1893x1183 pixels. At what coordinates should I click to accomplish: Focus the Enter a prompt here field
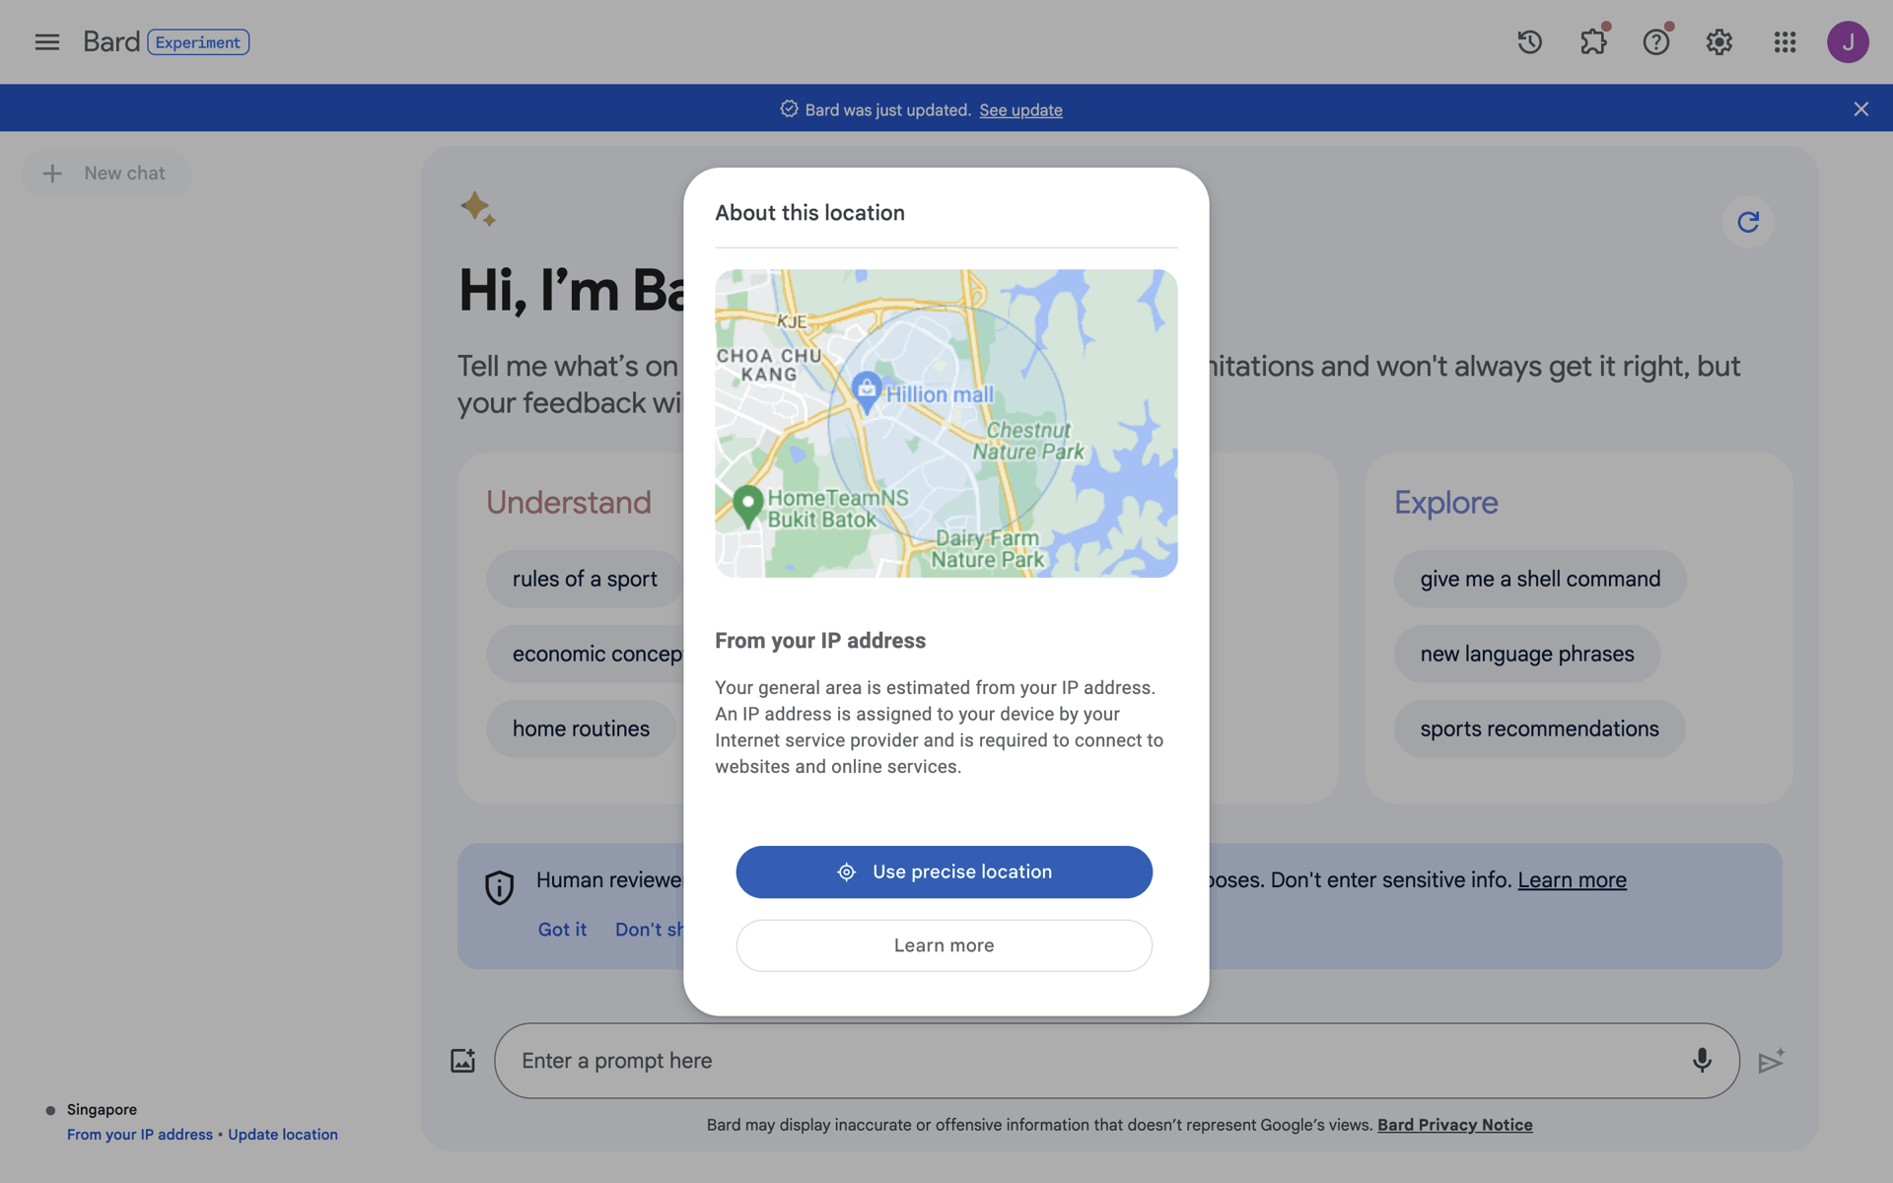pos(1116,1061)
